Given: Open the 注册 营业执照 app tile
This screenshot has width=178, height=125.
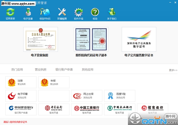Looking at the screenshot, I should [x=21, y=82].
